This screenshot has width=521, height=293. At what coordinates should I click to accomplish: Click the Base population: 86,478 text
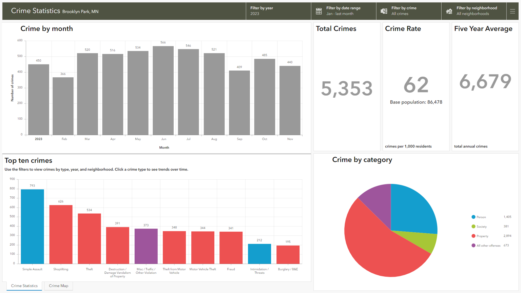coord(416,102)
